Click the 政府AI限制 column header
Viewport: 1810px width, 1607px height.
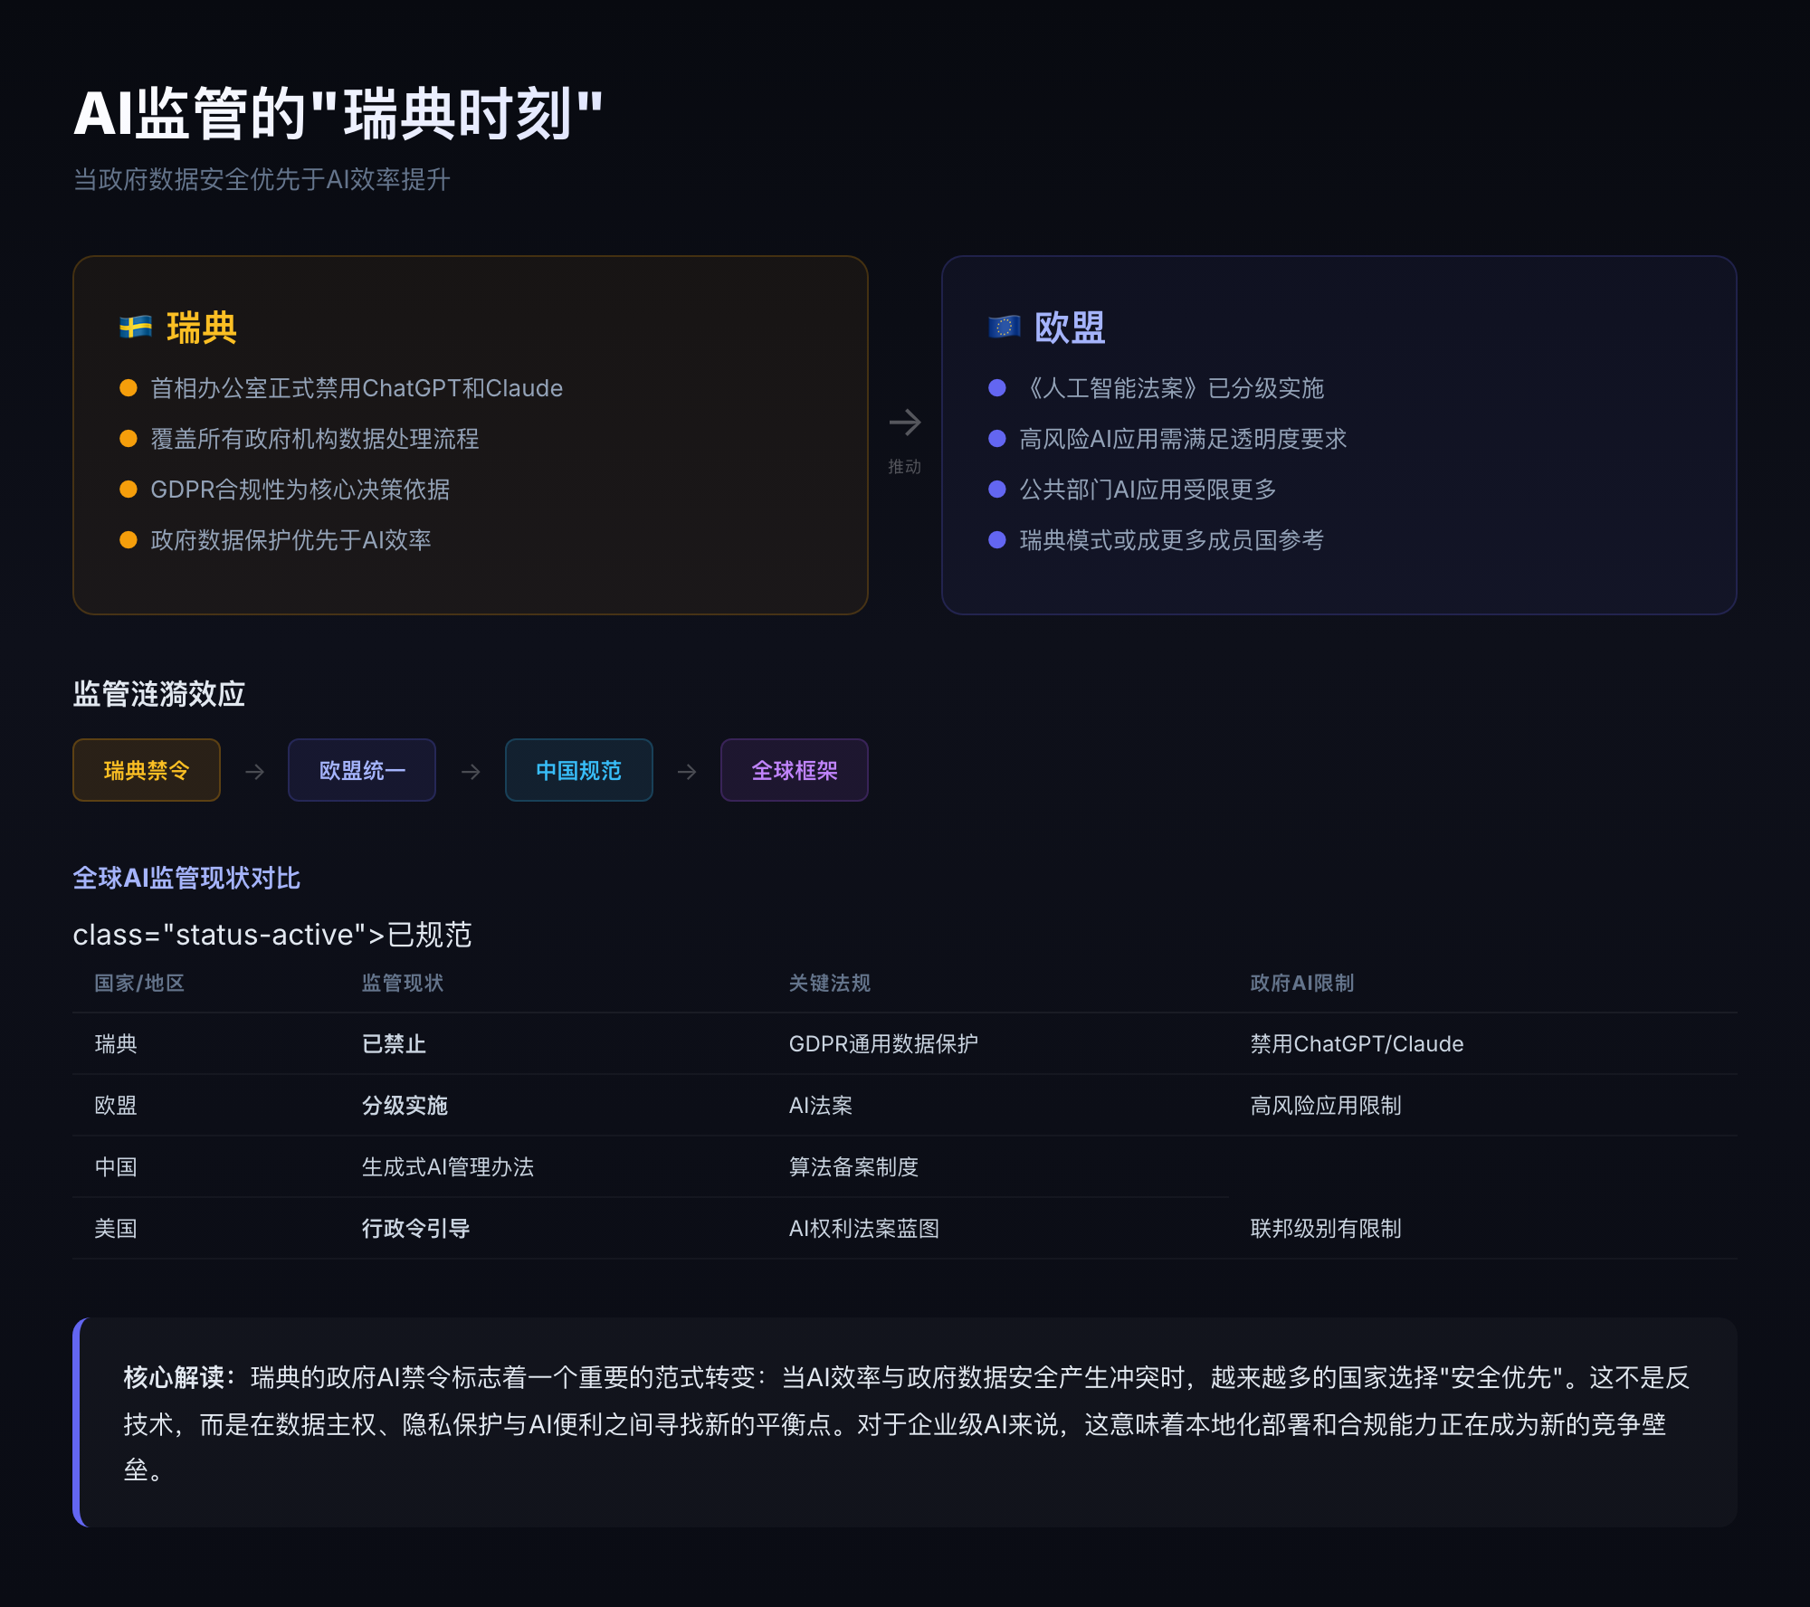(1302, 983)
